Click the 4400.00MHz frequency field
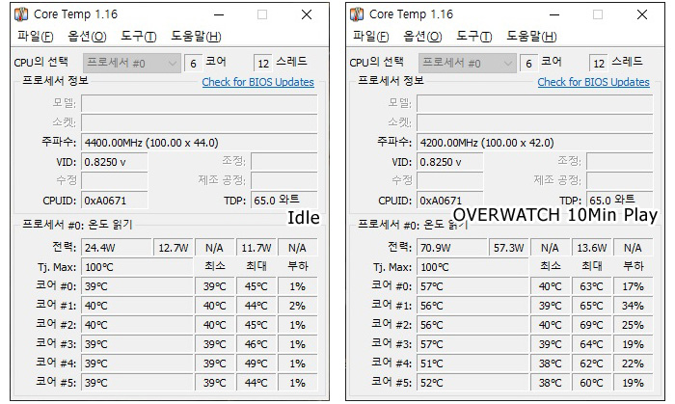The height and width of the screenshot is (404, 675). [200, 143]
